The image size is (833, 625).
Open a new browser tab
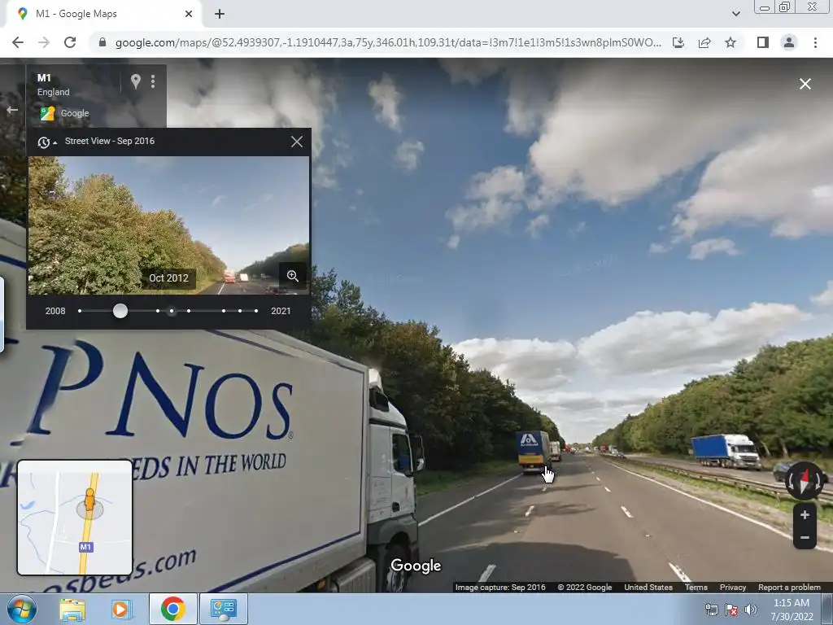point(220,14)
